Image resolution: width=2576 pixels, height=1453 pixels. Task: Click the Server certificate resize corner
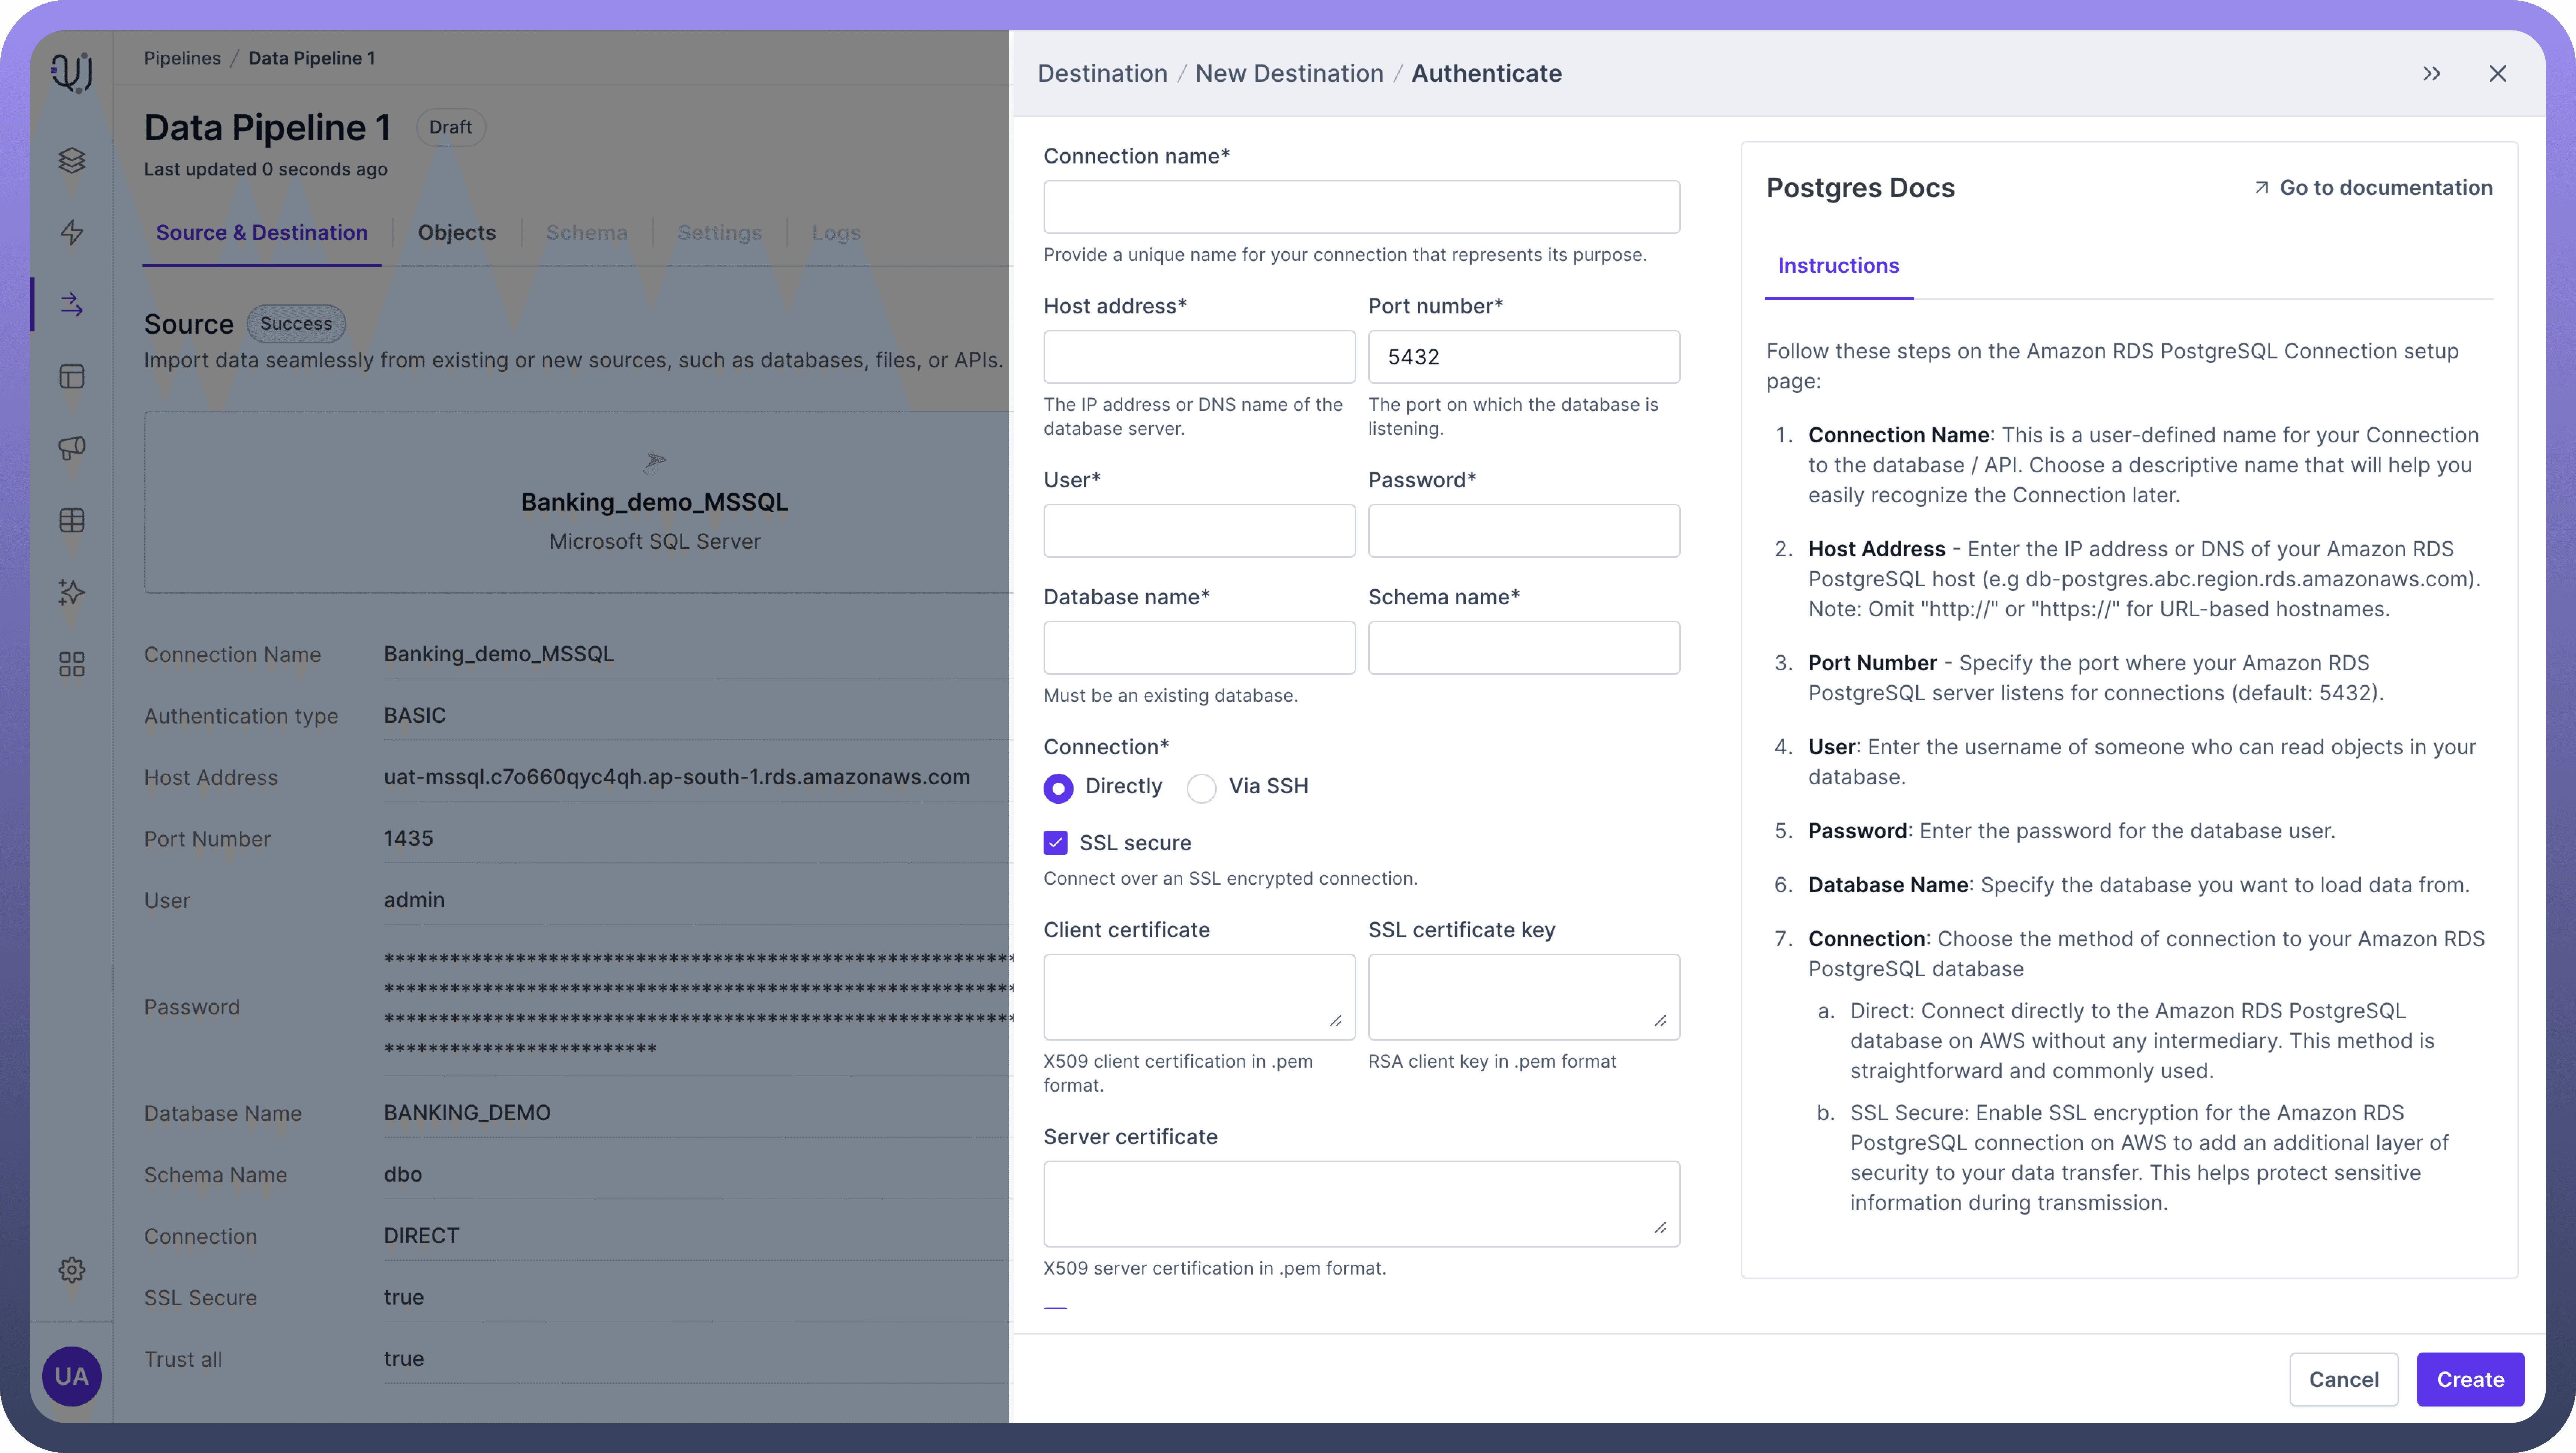[x=1660, y=1227]
